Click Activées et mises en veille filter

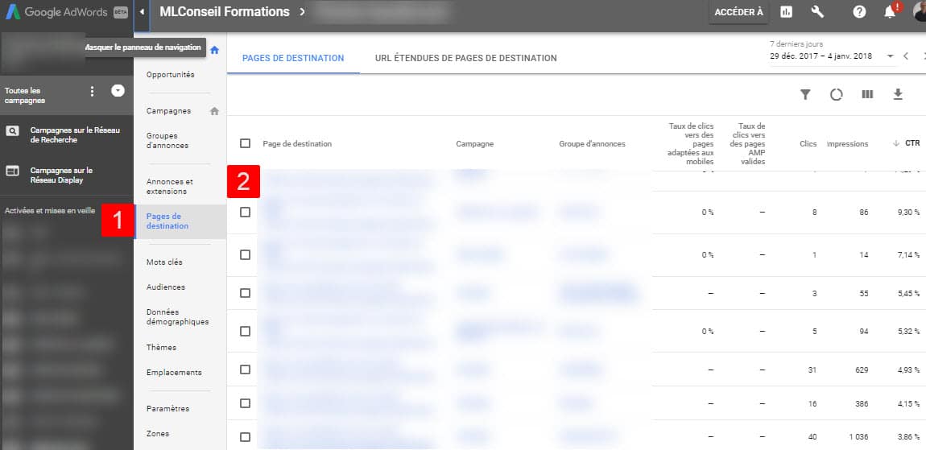pos(50,210)
